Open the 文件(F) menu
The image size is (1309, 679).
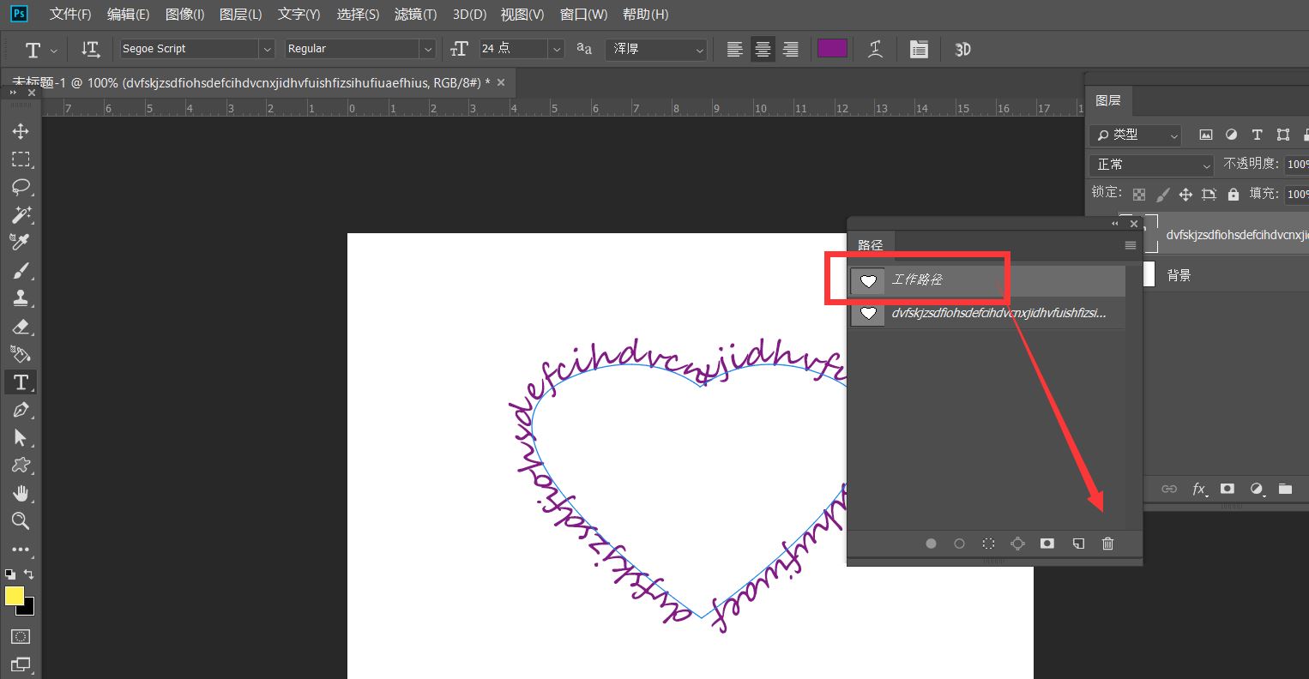70,15
